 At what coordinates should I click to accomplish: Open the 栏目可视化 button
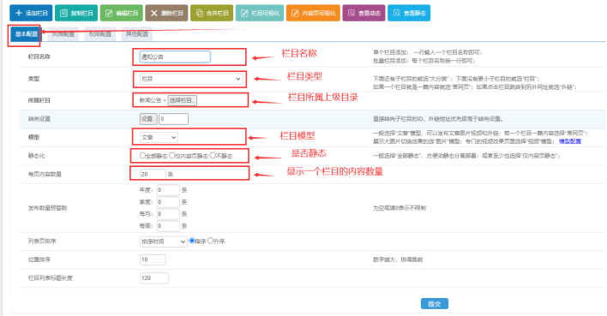[260, 13]
